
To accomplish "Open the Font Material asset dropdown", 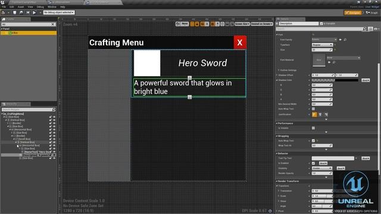I will 343,58.
